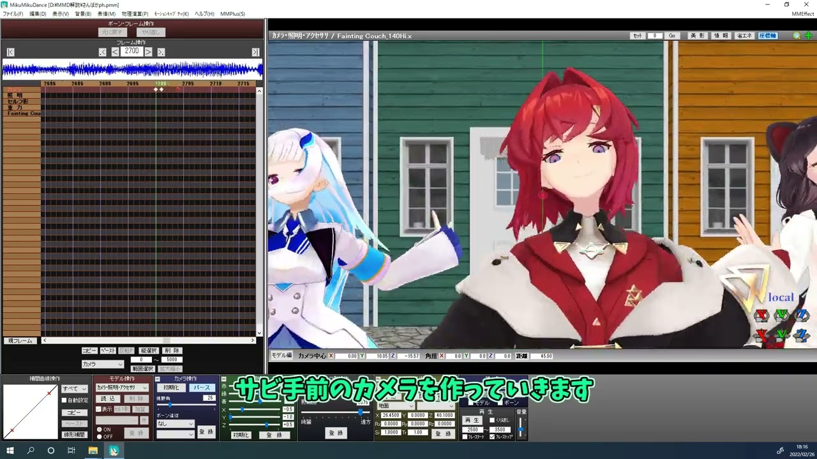
Task: Open the 物理演算(P) menu
Action: (135, 14)
